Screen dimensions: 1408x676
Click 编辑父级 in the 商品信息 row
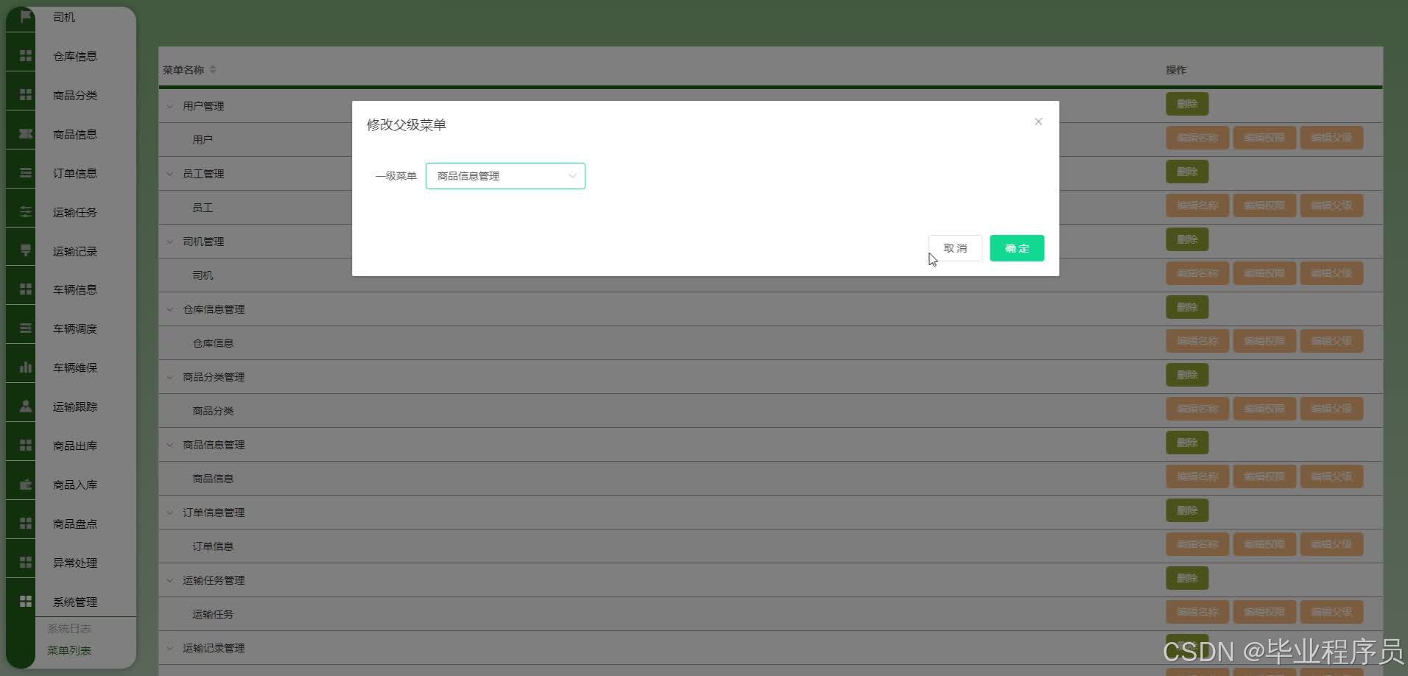pyautogui.click(x=1331, y=476)
